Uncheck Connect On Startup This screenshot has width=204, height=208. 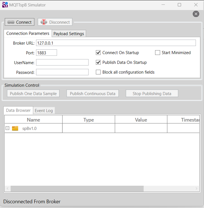click(x=98, y=53)
